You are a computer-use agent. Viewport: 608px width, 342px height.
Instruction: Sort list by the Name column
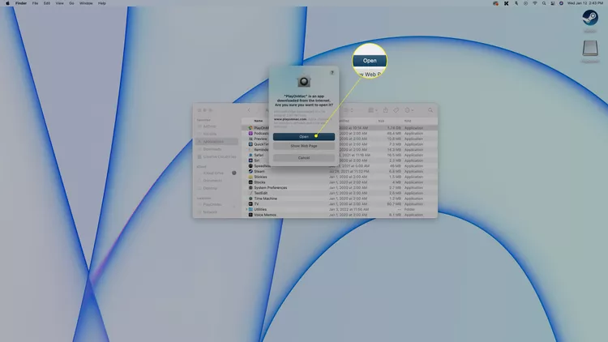coord(259,121)
